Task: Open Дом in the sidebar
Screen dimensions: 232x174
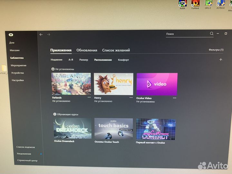Action: (12, 43)
